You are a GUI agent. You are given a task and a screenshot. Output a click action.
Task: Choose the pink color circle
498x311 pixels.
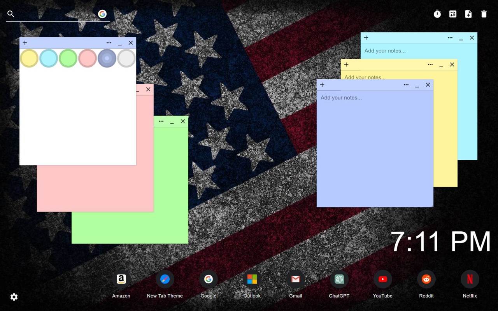coord(88,58)
